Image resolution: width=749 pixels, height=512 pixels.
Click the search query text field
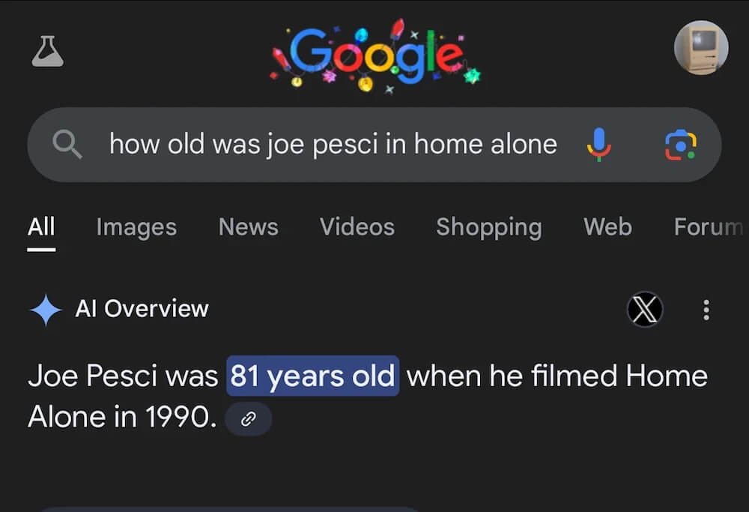point(333,144)
